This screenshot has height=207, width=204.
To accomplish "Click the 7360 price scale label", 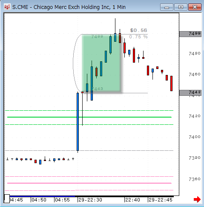I will tap(195, 179).
